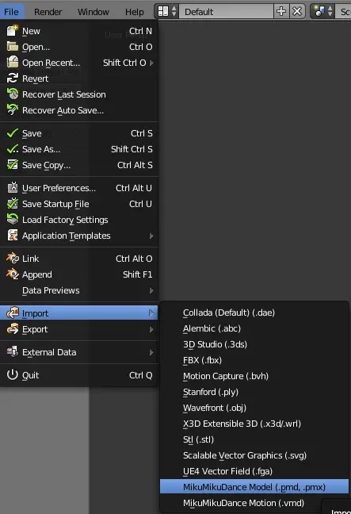The height and width of the screenshot is (514, 351).
Task: Choose Data Previews menu entry
Action: tap(79, 290)
